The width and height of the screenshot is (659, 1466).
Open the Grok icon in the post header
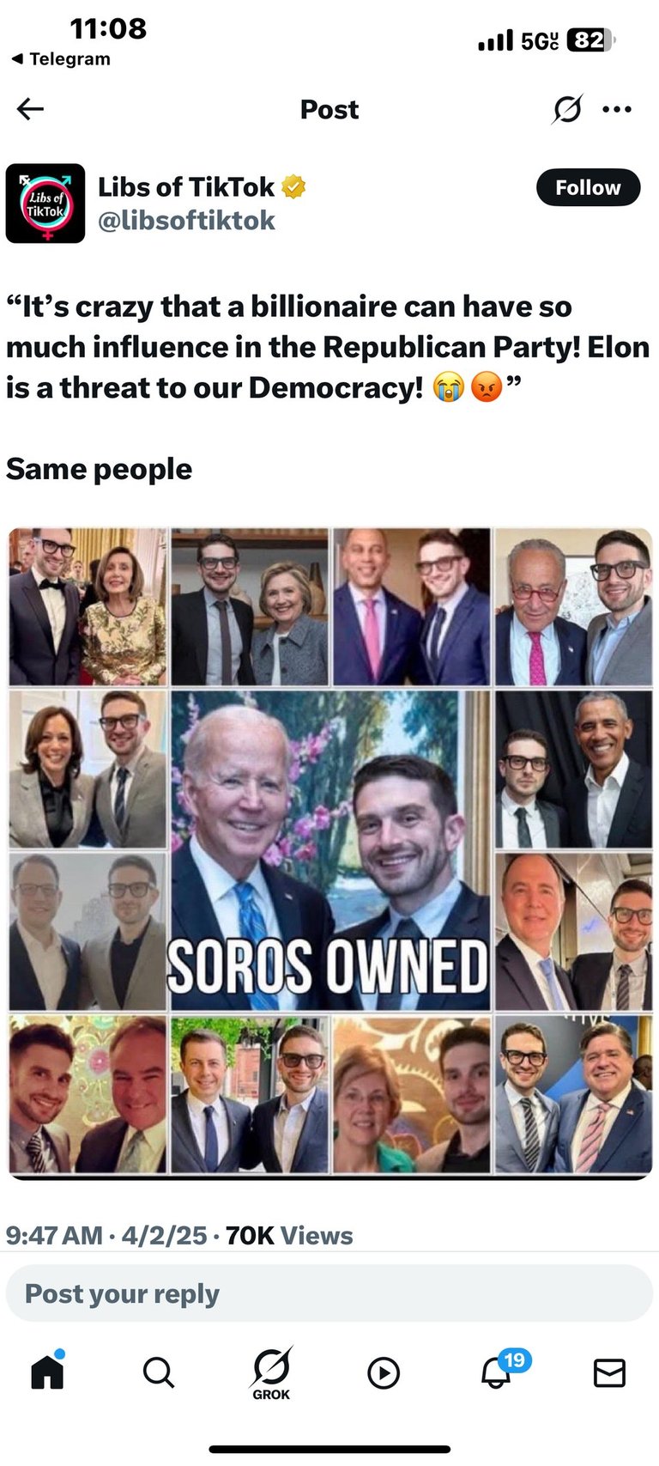click(x=567, y=109)
